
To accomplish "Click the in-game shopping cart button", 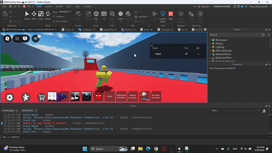I will [42, 97].
